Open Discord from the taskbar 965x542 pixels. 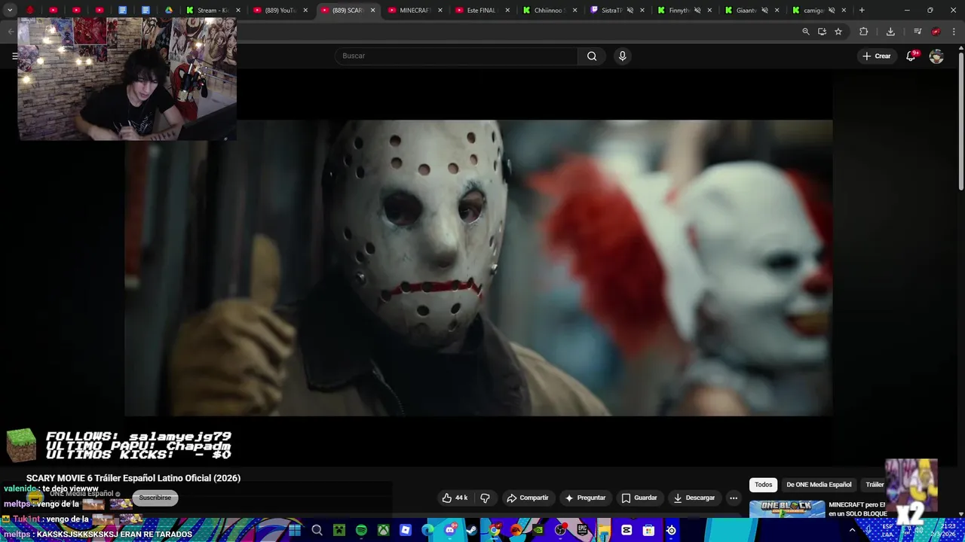click(450, 530)
